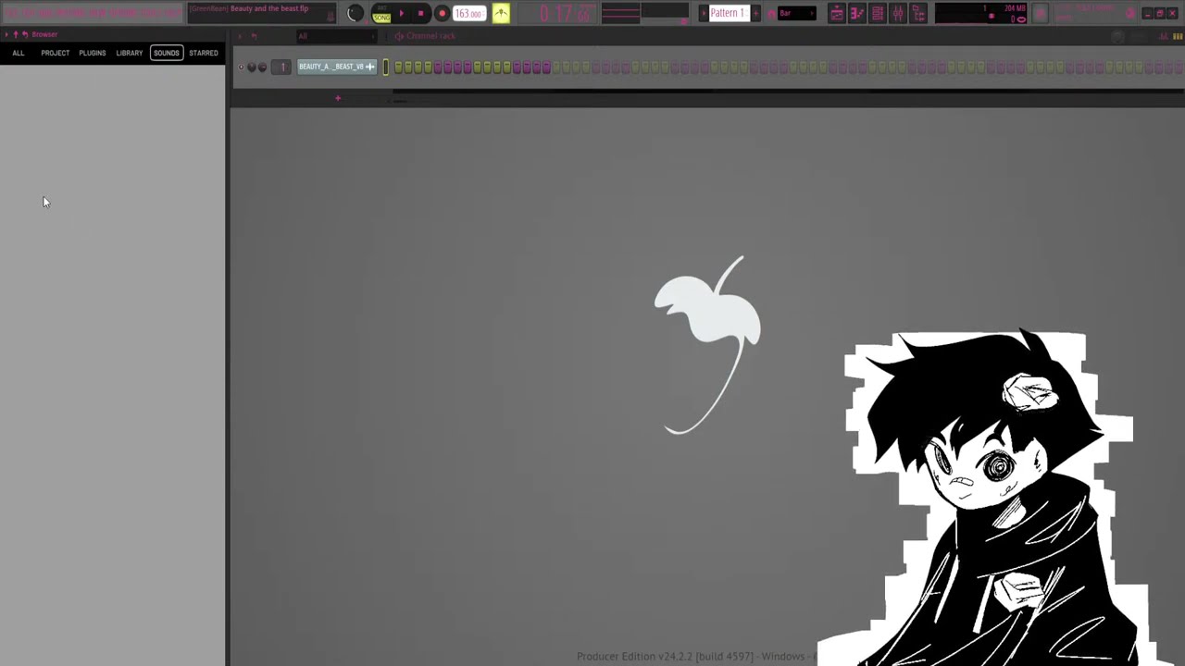Open the BEAUTY_A._BEAST_V8 channel button

click(x=337, y=67)
